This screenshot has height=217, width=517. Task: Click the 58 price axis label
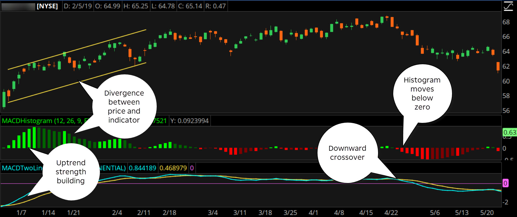(x=506, y=96)
